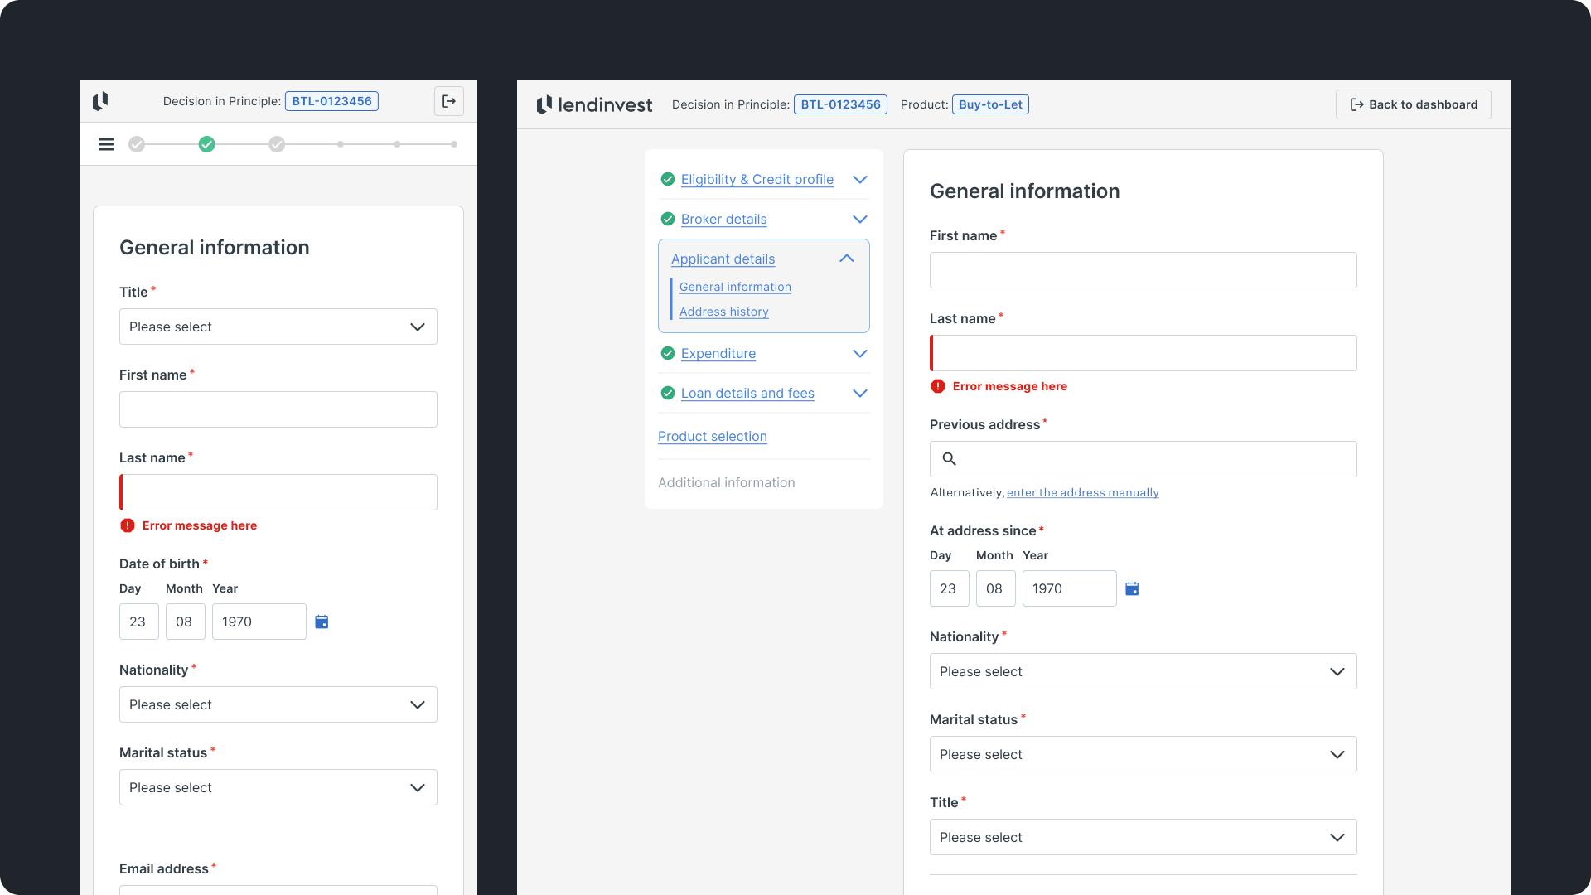Select the fourth dot in mobile stepper

341,144
